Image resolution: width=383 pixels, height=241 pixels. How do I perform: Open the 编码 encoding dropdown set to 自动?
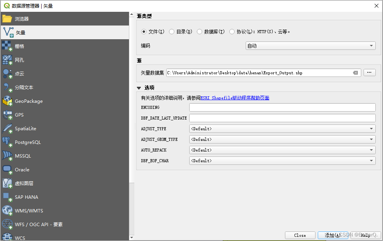(x=311, y=46)
